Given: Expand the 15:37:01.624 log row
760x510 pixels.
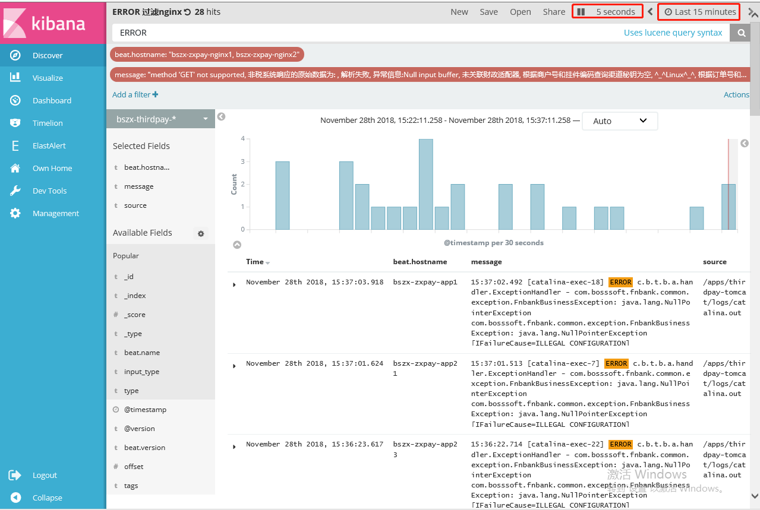Looking at the screenshot, I should coord(234,366).
